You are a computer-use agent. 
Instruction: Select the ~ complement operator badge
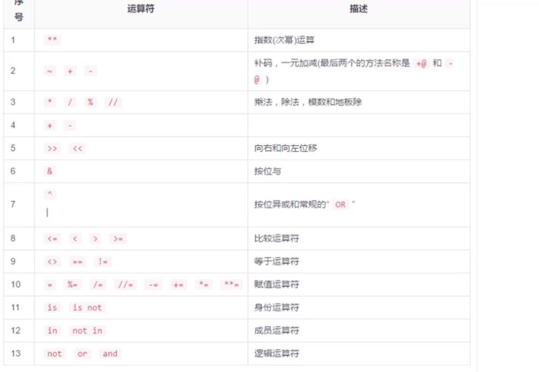(x=51, y=71)
